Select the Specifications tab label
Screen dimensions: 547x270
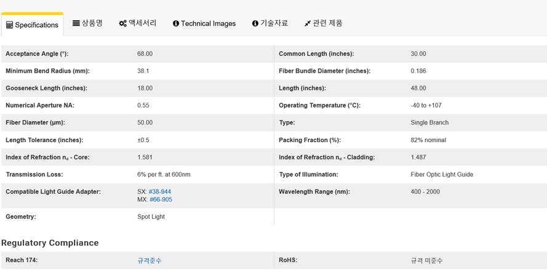pos(36,25)
